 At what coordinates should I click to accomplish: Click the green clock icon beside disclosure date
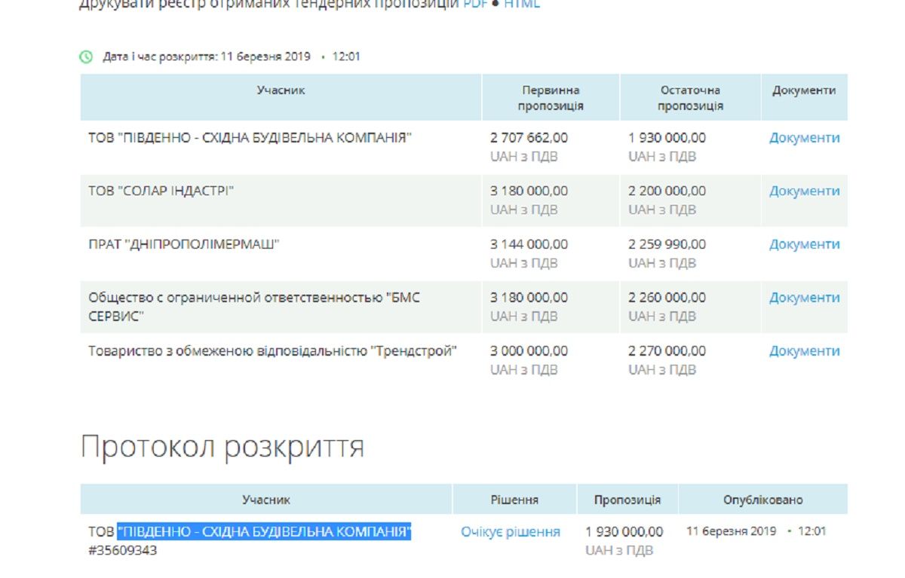[85, 55]
